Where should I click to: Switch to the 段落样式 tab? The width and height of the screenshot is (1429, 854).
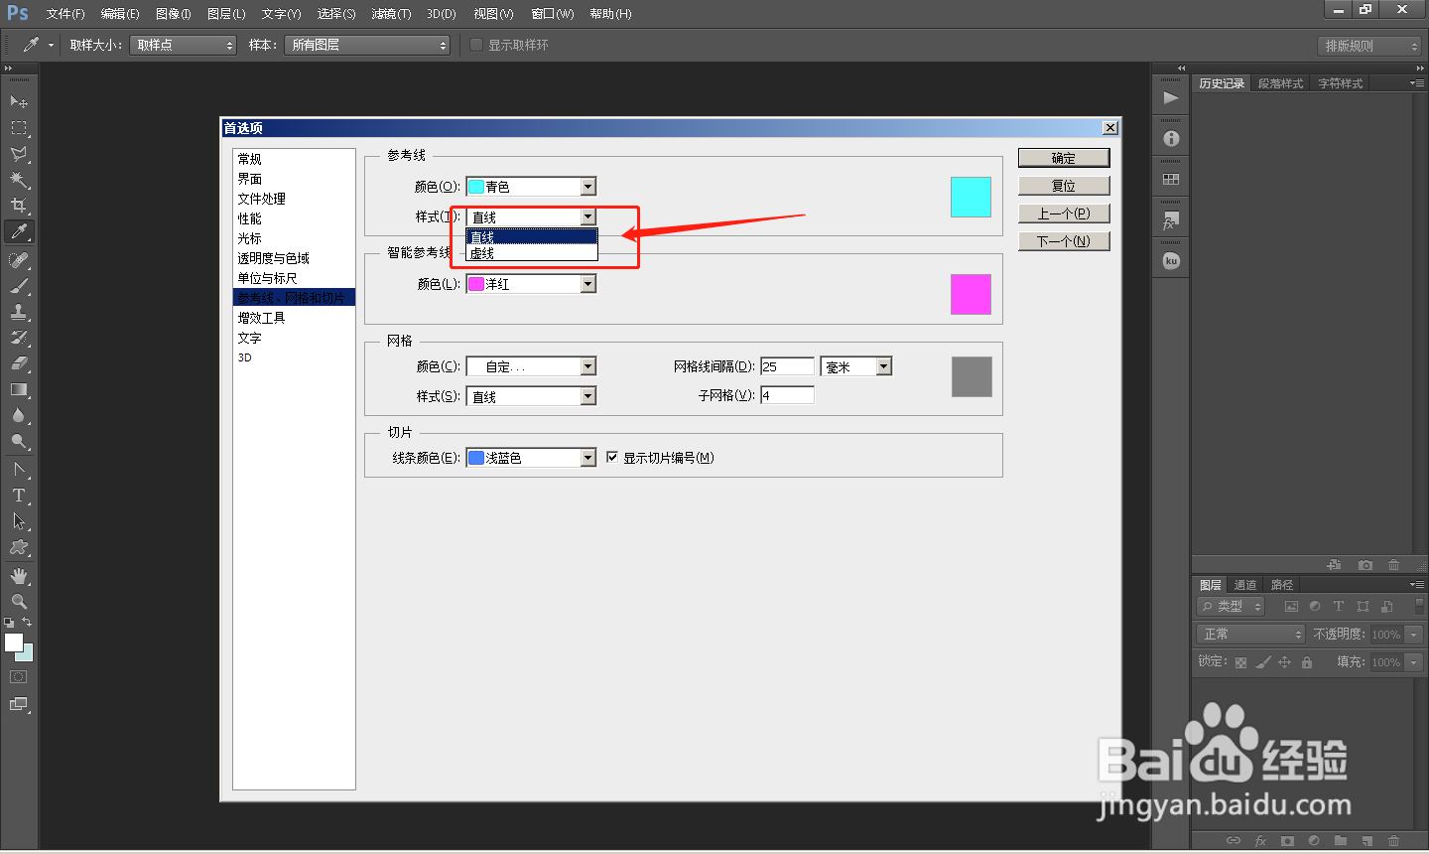click(x=1280, y=83)
